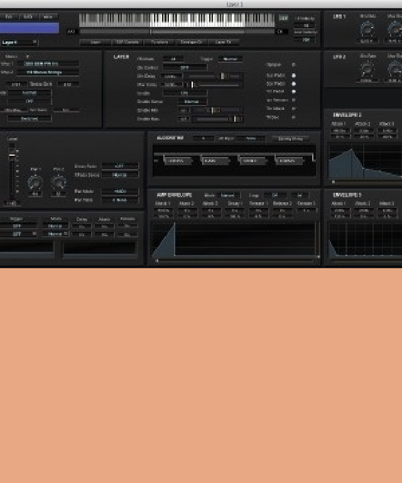Screen dimensions: 402x483
Task: Adjust the LFO 1 Min Rate knob
Action: (x=367, y=29)
